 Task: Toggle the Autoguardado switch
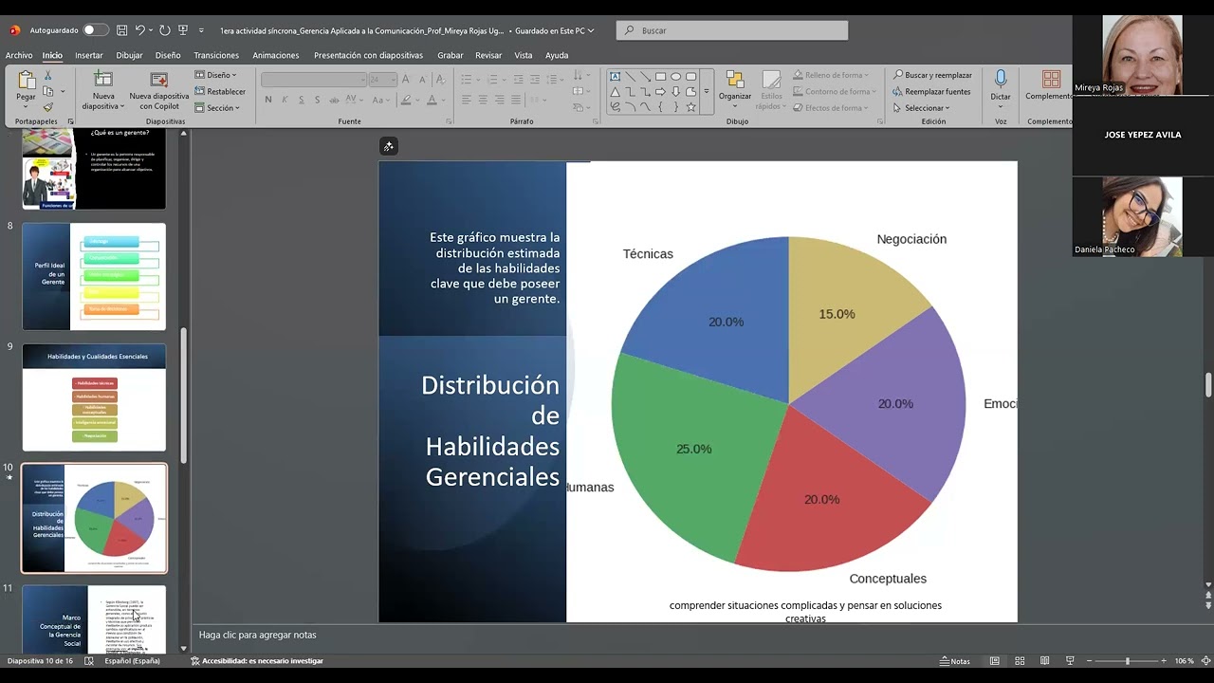(96, 30)
